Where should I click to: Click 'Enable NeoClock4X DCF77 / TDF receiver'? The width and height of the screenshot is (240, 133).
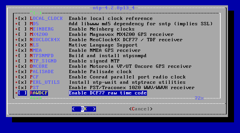click(x=126, y=40)
